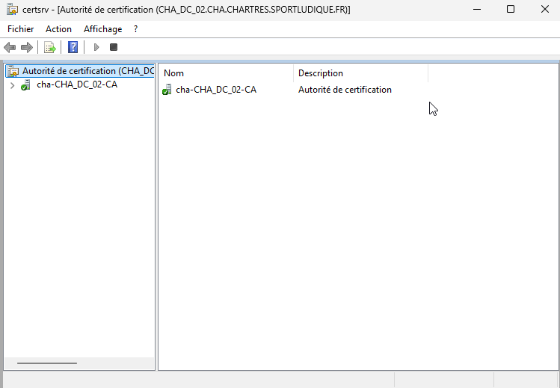Sort by the Nom column header
This screenshot has width=560, height=388.
pyautogui.click(x=224, y=73)
